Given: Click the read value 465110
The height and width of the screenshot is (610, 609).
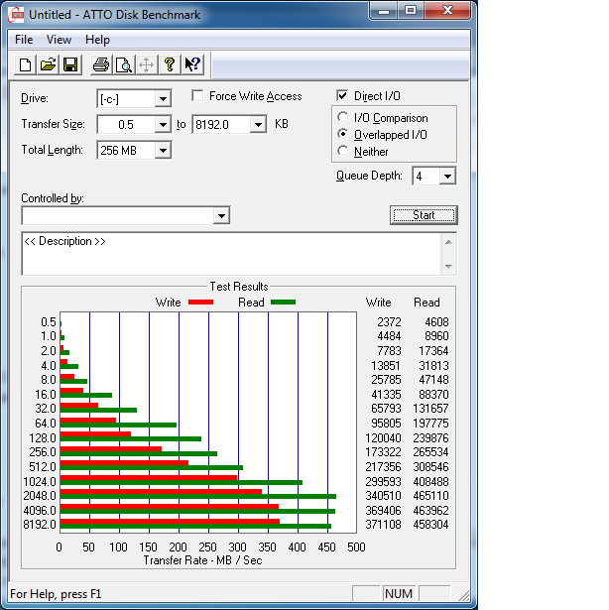Looking at the screenshot, I should [430, 496].
